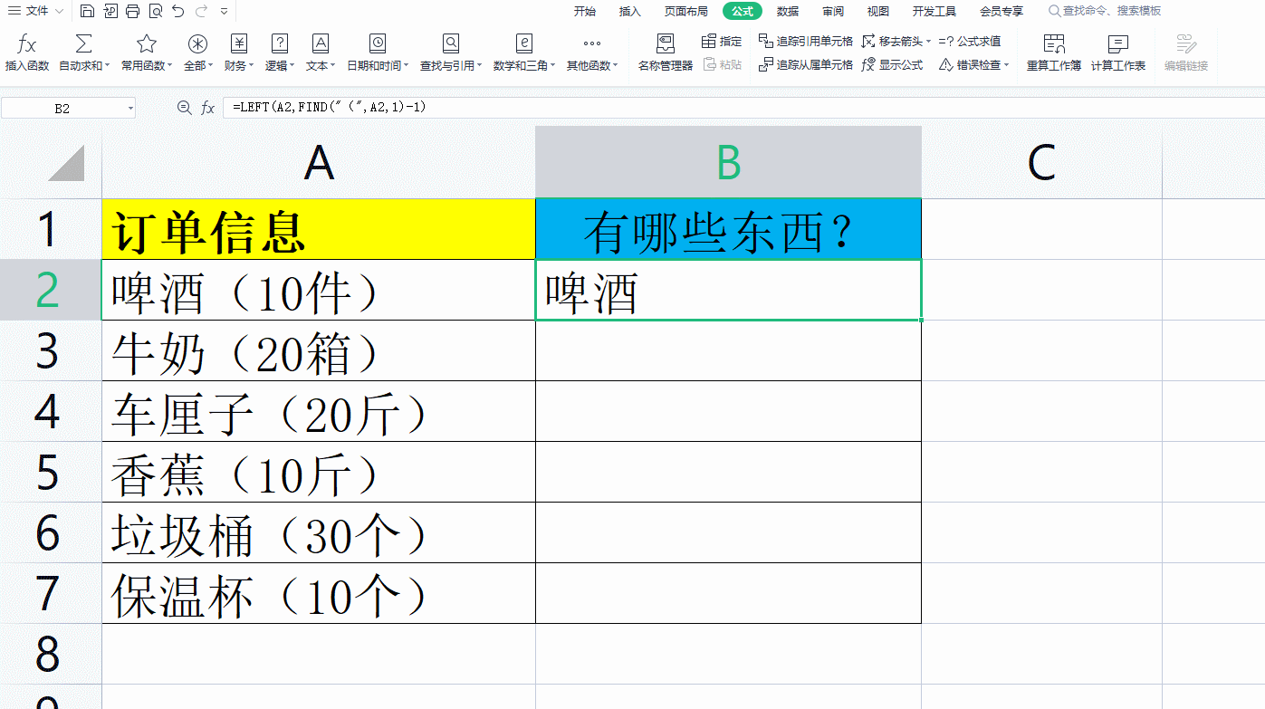
Task: Click the fx icon beside formula bar
Action: (208, 108)
